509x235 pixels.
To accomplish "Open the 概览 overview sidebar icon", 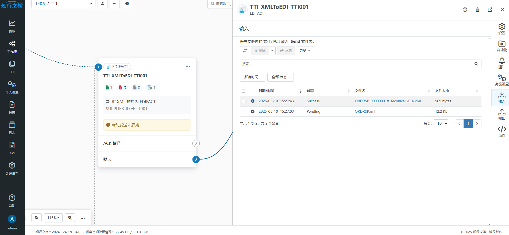I will 12,26.
